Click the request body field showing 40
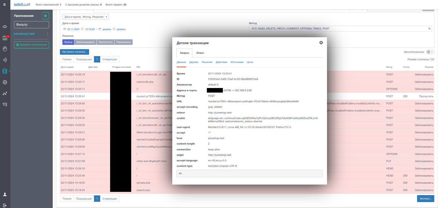 click(x=249, y=174)
